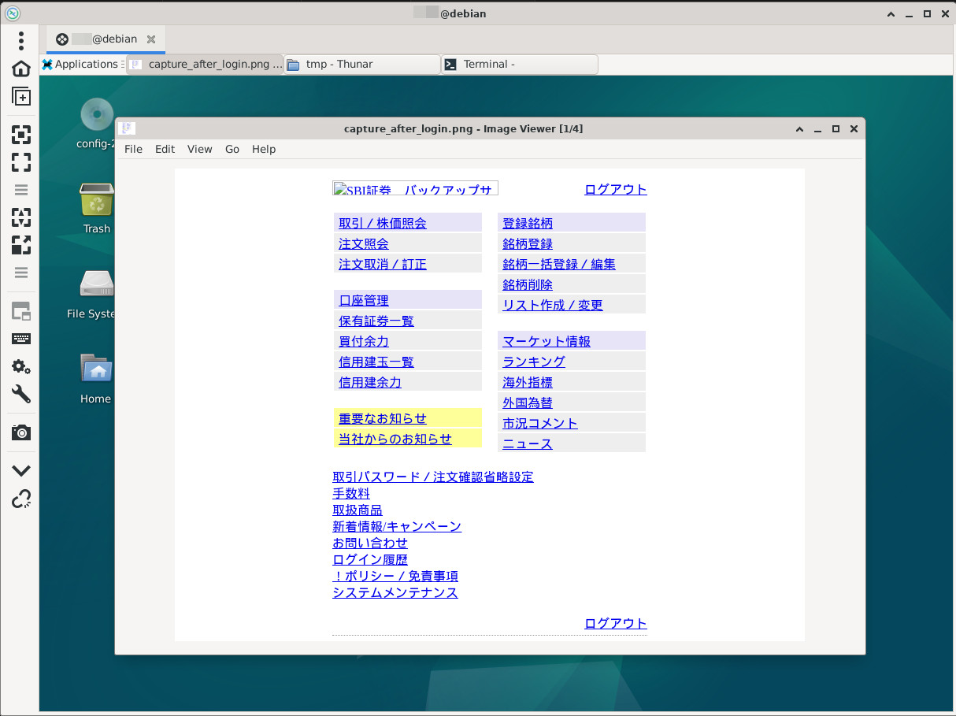Click the ランキング link
This screenshot has width=956, height=716.
click(x=534, y=362)
